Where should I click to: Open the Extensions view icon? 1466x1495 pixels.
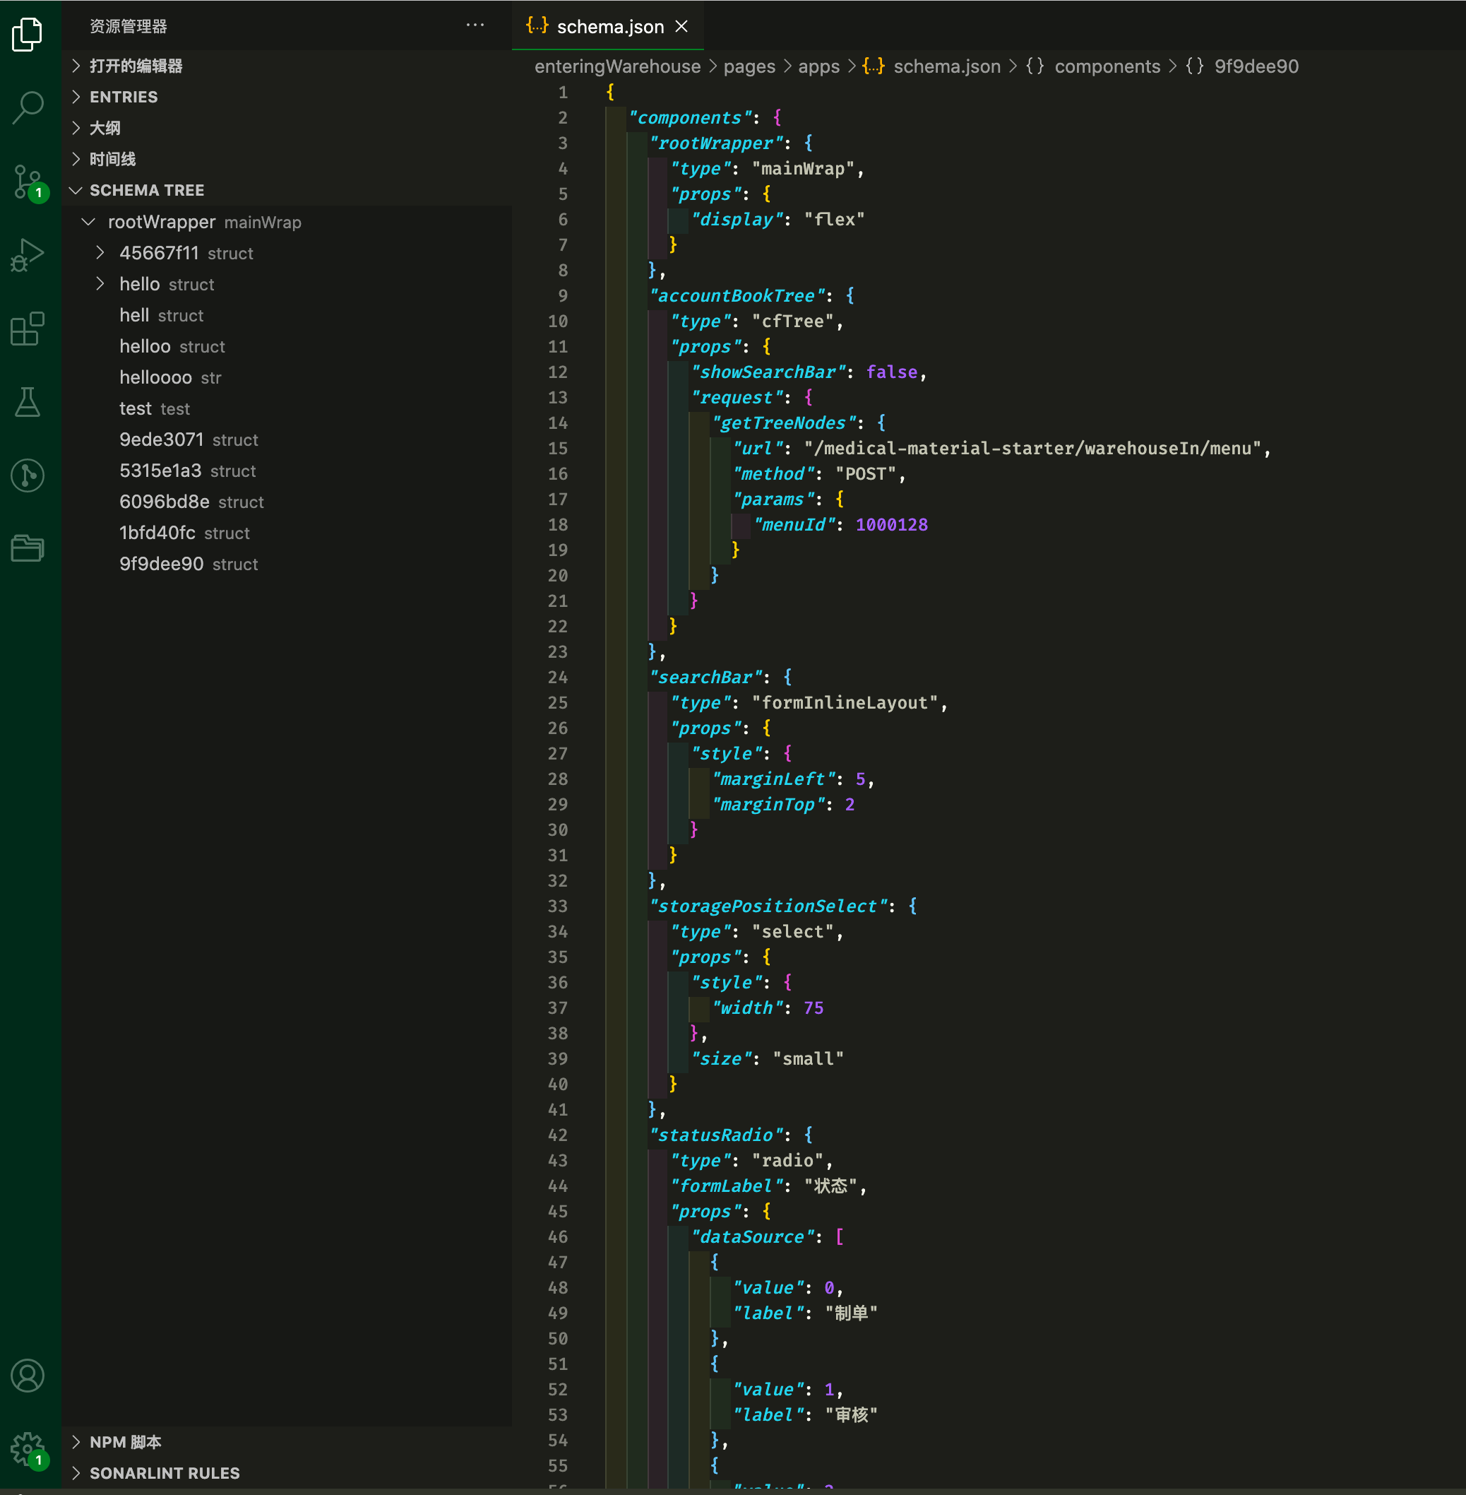28,329
